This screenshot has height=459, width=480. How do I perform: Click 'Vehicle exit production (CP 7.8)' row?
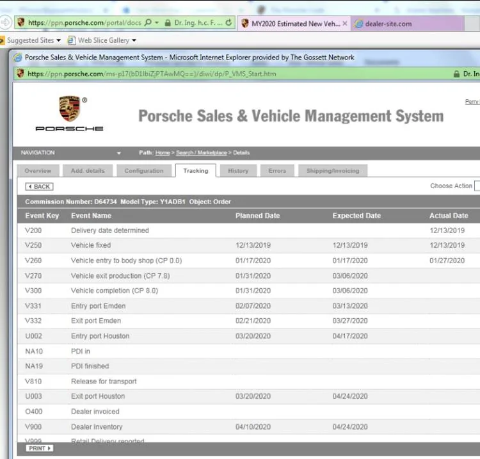(248, 275)
